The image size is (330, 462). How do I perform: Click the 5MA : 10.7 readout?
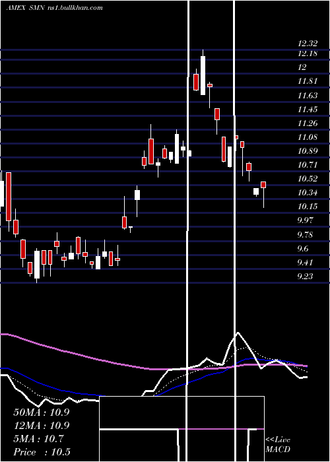coord(38,439)
